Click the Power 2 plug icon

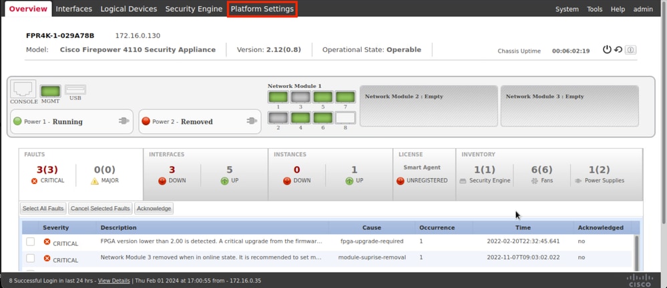pos(252,121)
